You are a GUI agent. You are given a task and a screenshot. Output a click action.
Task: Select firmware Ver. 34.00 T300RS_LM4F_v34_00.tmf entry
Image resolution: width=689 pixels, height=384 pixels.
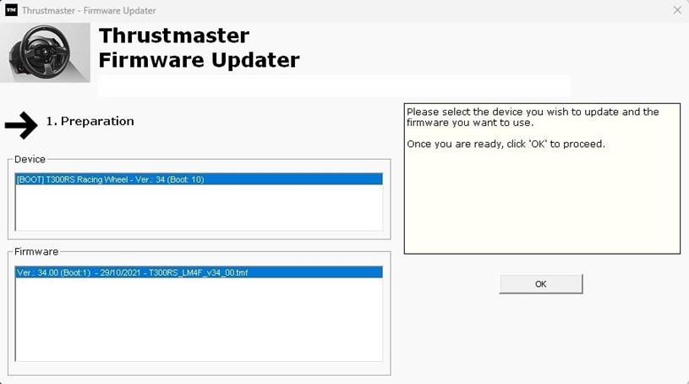(x=199, y=272)
